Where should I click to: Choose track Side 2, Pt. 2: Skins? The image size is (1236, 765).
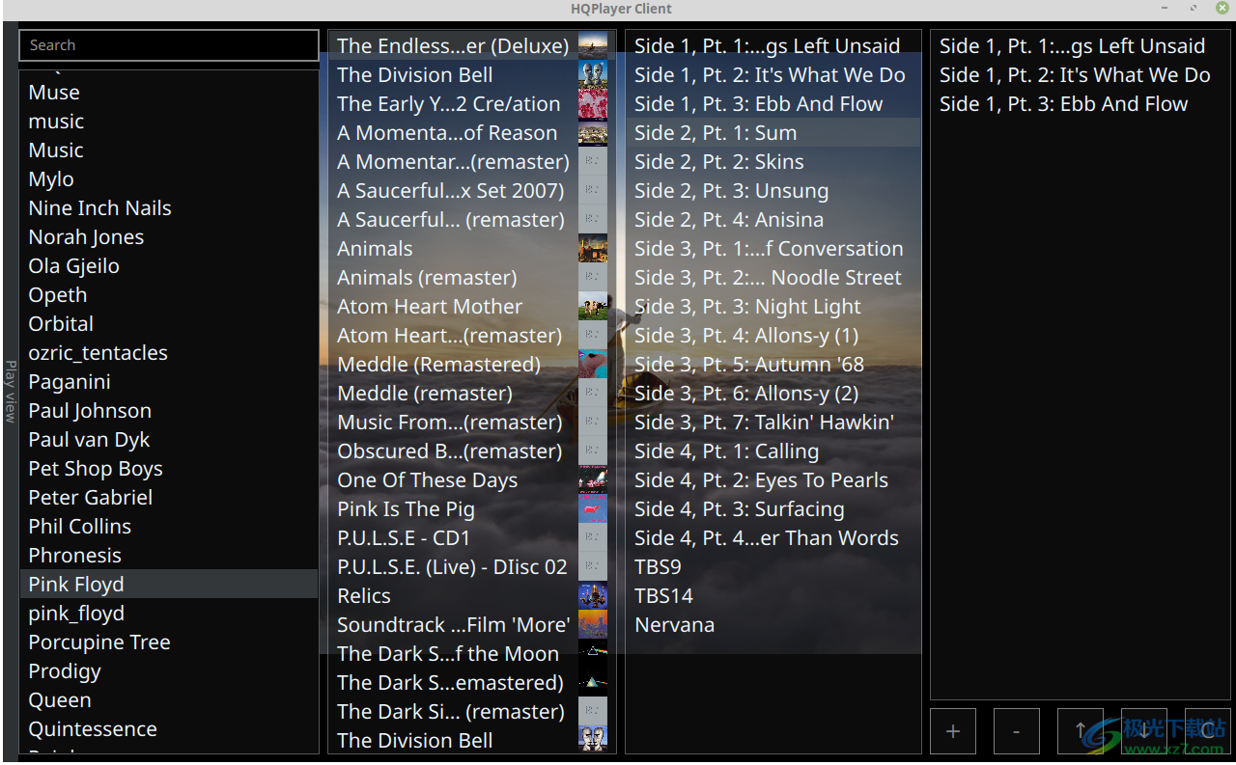[x=773, y=162]
